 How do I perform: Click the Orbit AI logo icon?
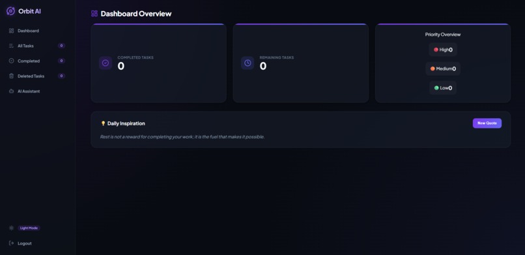10,11
